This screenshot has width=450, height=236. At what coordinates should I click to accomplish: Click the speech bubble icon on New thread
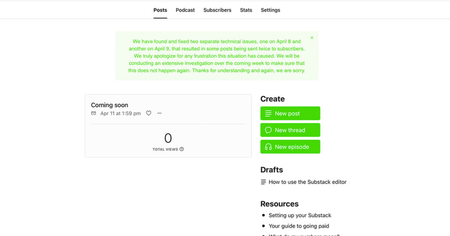(x=269, y=130)
